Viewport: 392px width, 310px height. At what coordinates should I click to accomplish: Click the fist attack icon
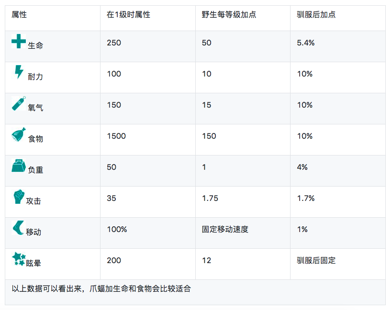tap(18, 197)
